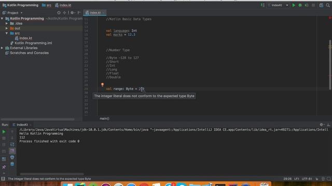Run IndexKt with the green play button
Screen dimensions: 332x186
(x=294, y=5)
